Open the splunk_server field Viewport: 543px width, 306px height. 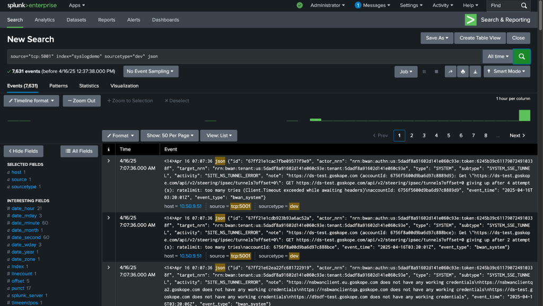tap(27, 295)
